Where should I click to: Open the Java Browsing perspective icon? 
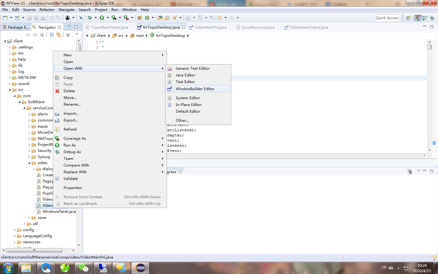tap(425, 18)
